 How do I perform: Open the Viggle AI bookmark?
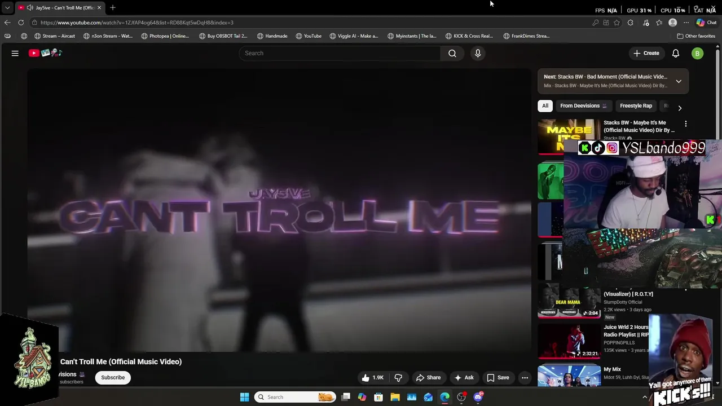pyautogui.click(x=354, y=36)
